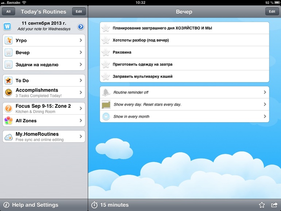The width and height of the screenshot is (281, 211).
Task: Tap Show in every month text
Action: pyautogui.click(x=131, y=116)
